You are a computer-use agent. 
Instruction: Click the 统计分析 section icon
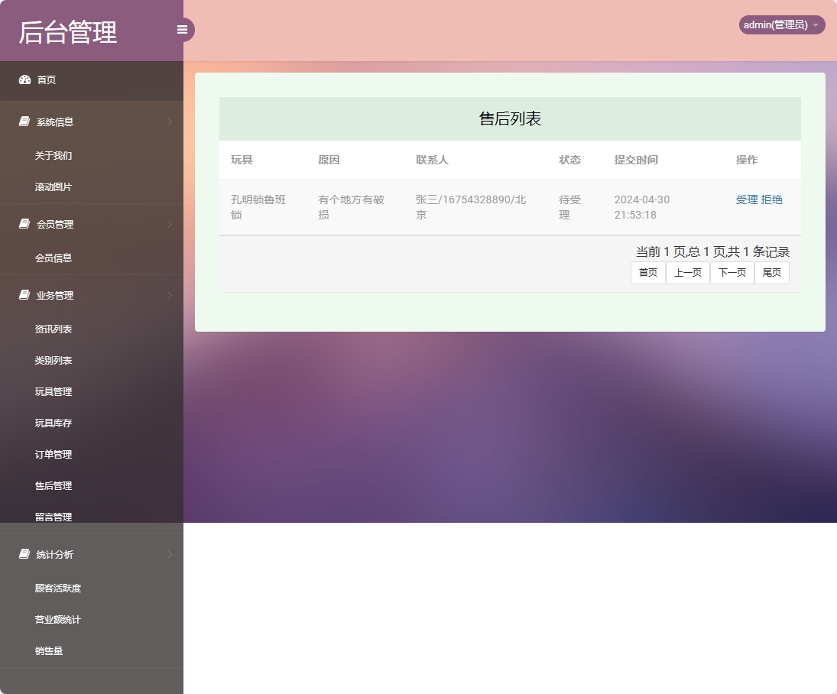23,553
